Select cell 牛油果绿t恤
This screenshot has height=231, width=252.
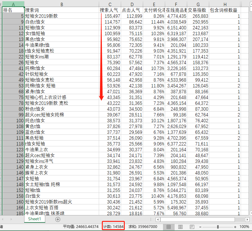62,45
